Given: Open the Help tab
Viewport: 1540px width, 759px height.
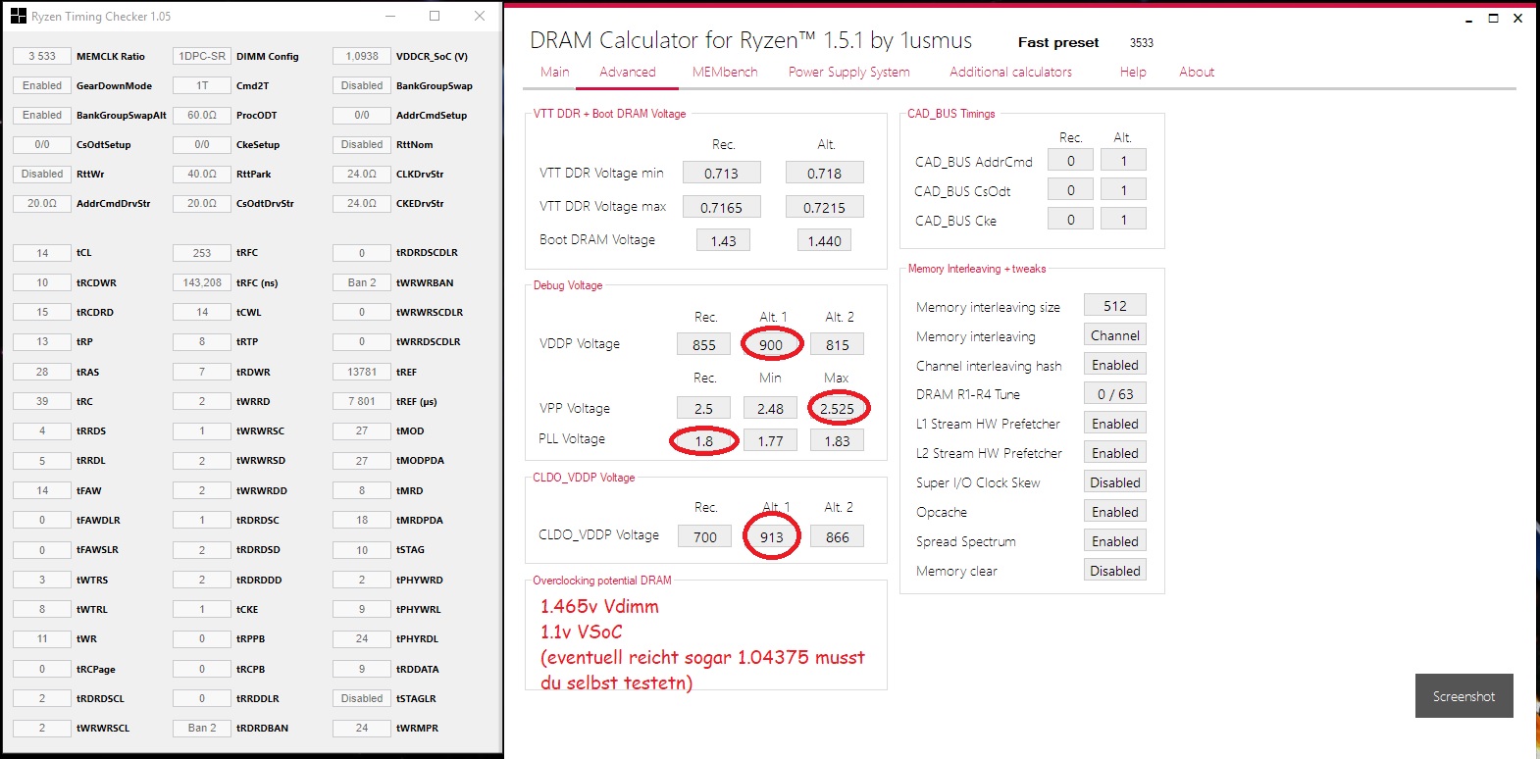Looking at the screenshot, I should [1133, 72].
